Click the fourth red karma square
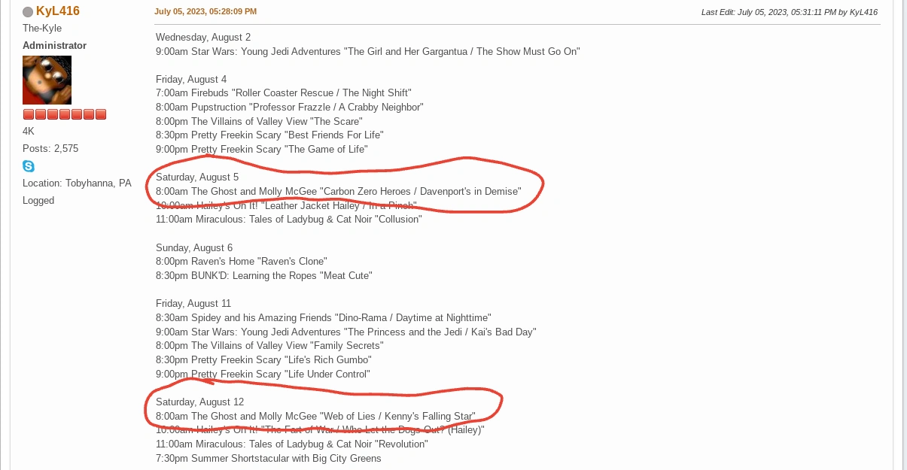This screenshot has height=470, width=907. [x=65, y=114]
